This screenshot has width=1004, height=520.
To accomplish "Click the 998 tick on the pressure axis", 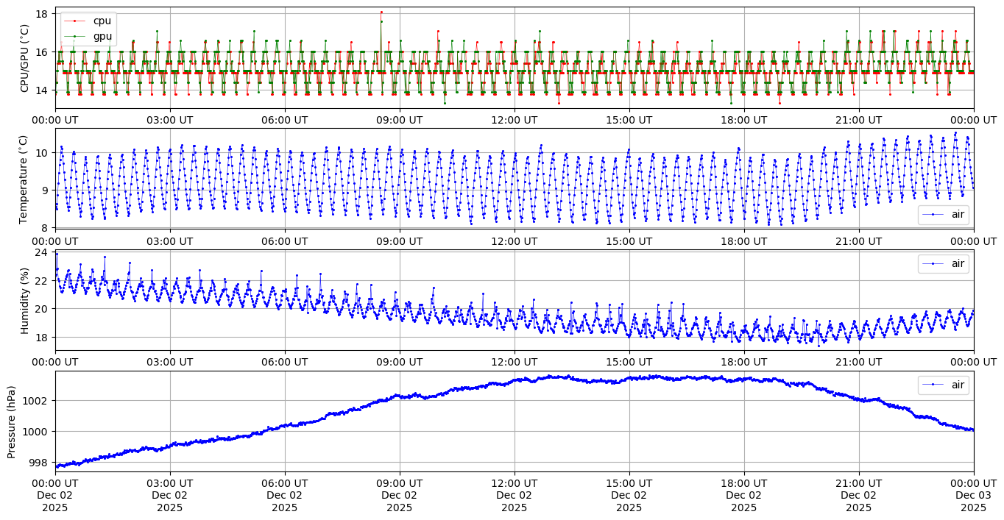I will pyautogui.click(x=40, y=463).
